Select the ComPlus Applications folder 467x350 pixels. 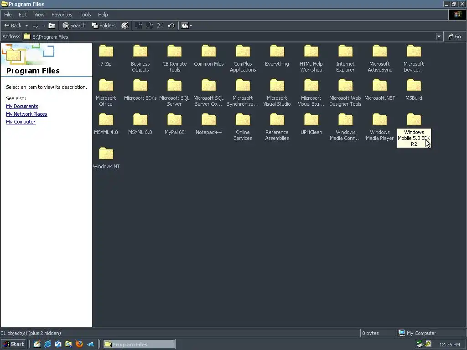coord(243,58)
